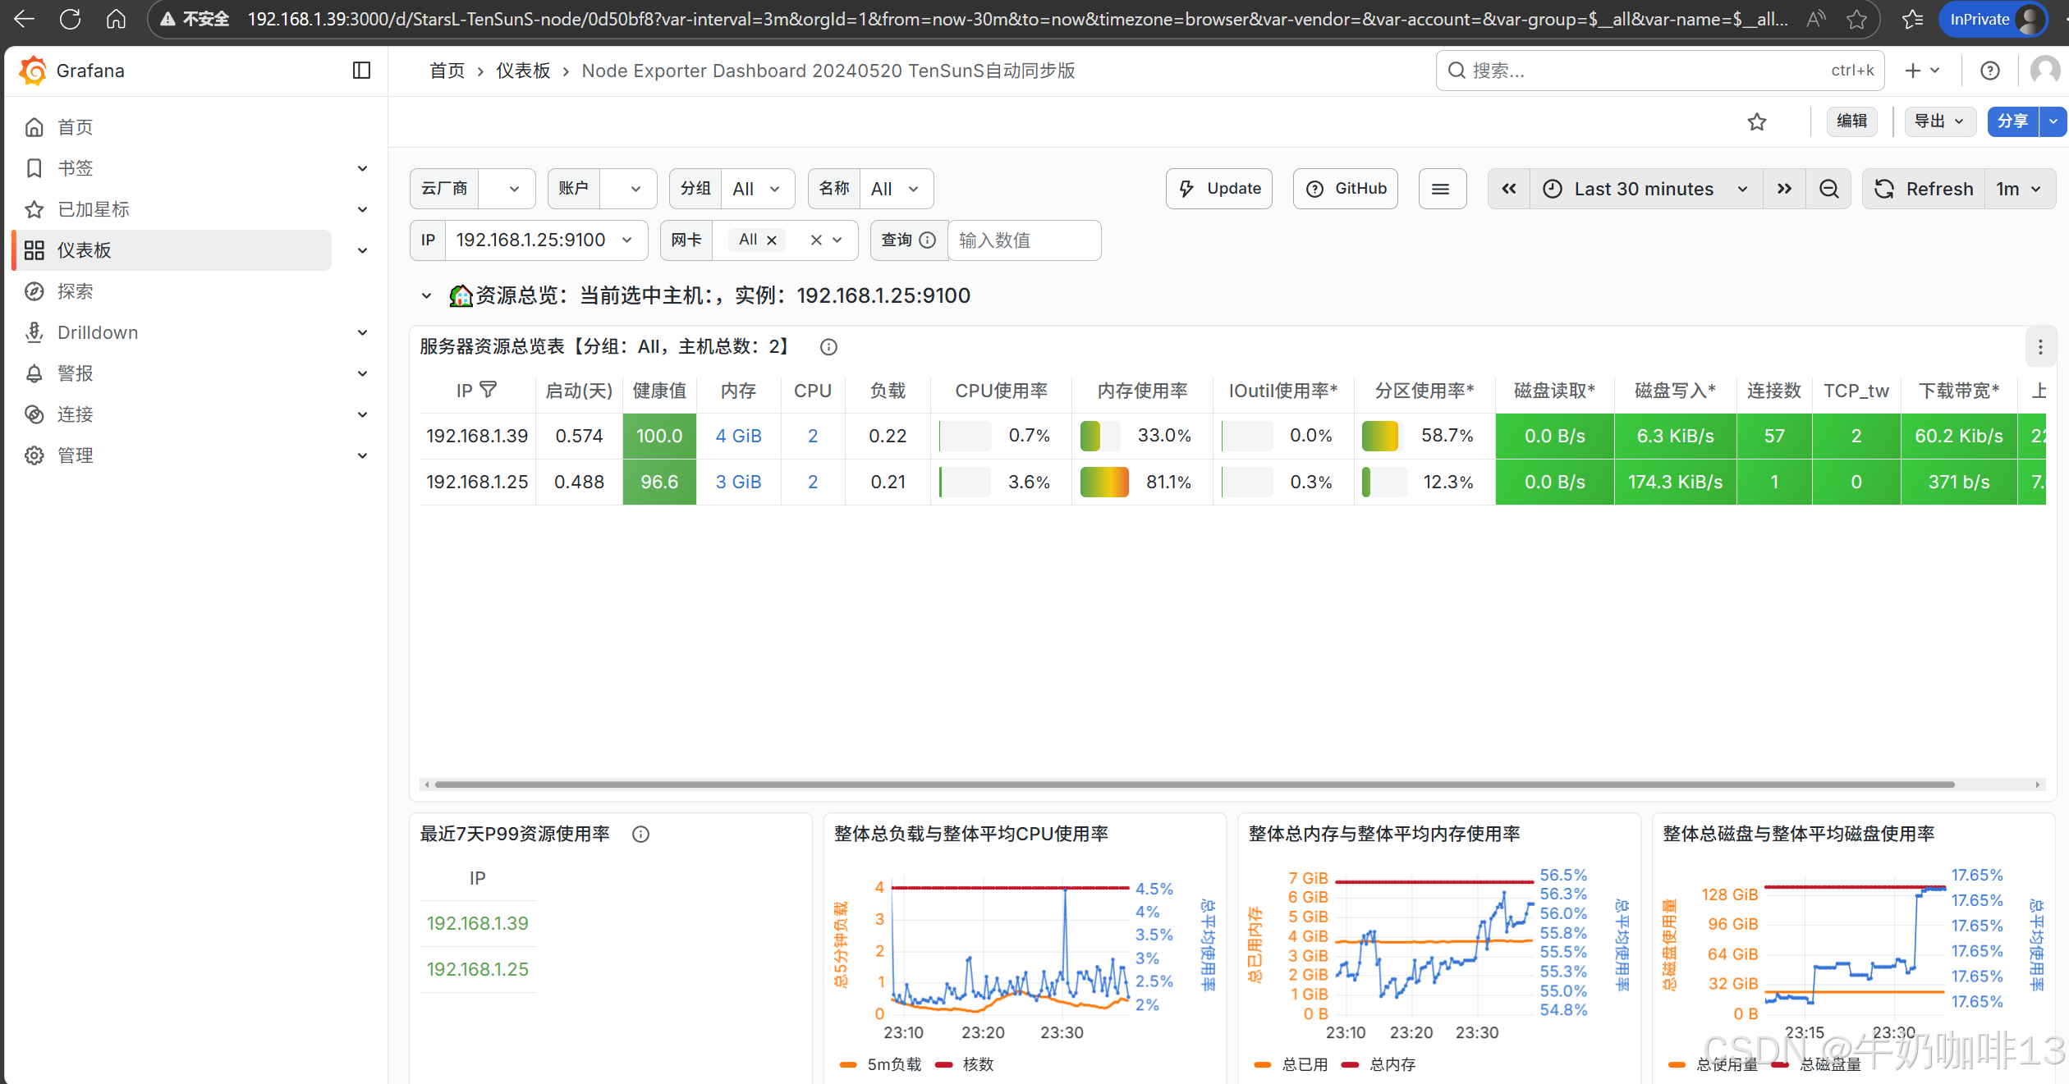Viewport: 2069px width, 1084px height.
Task: Star this dashboard as favorite
Action: [1756, 121]
